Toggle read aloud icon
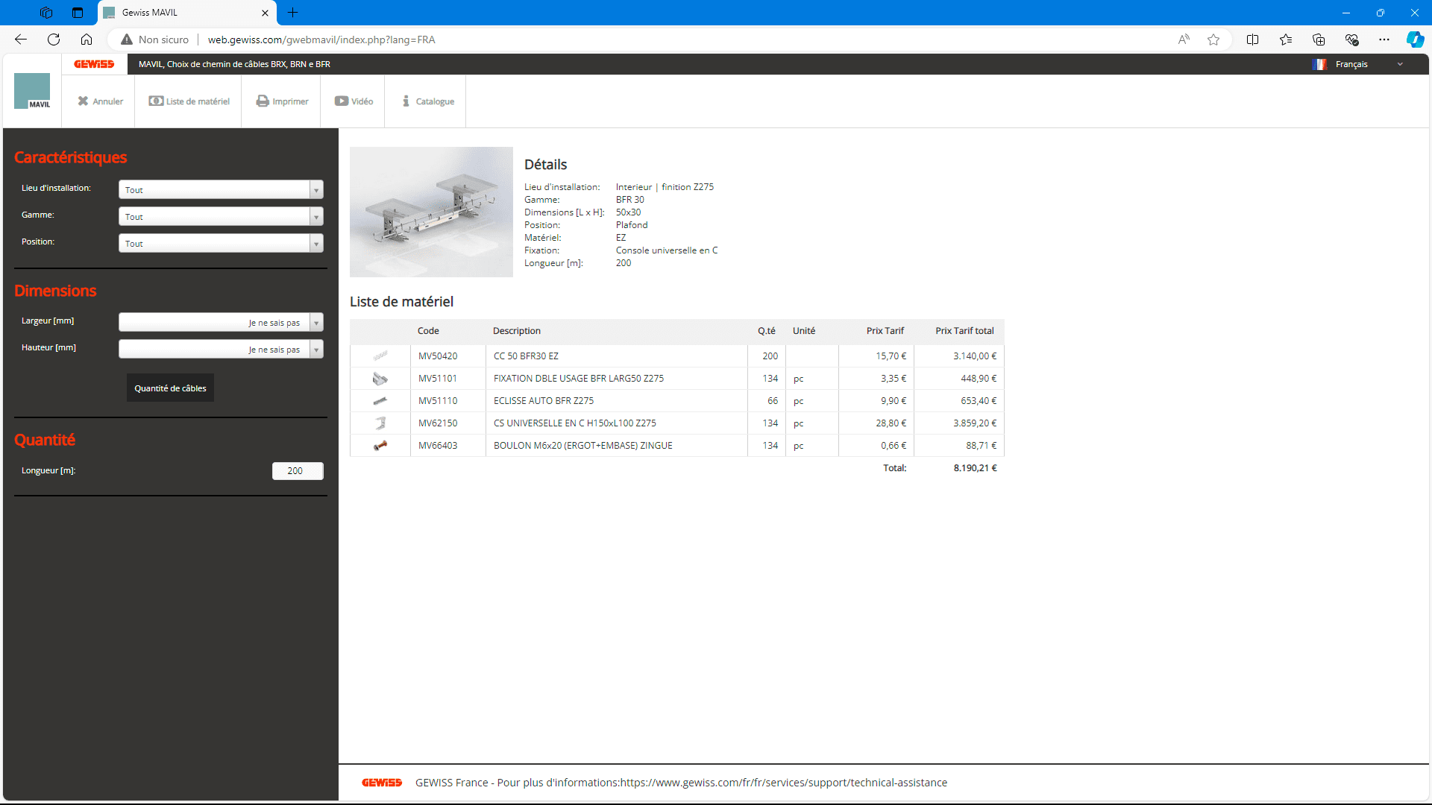 tap(1184, 40)
